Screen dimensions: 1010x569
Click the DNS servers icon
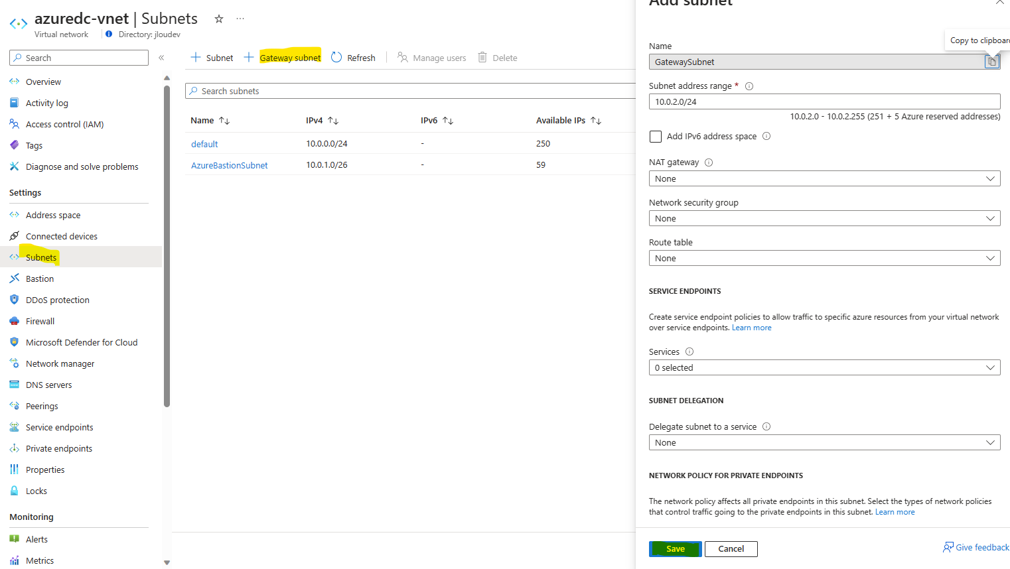point(15,385)
